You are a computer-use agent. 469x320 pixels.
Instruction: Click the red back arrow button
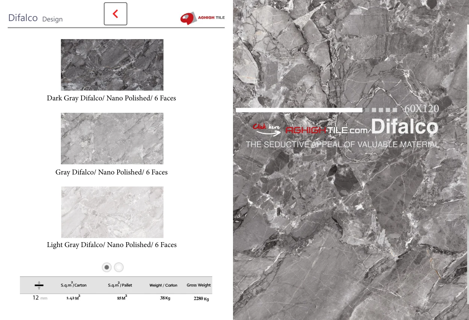click(x=115, y=14)
